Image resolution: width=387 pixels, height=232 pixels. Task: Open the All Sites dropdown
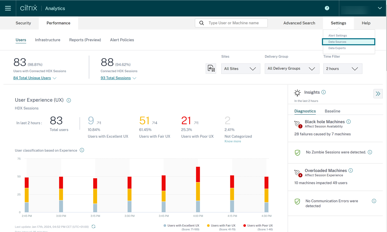[x=240, y=69]
